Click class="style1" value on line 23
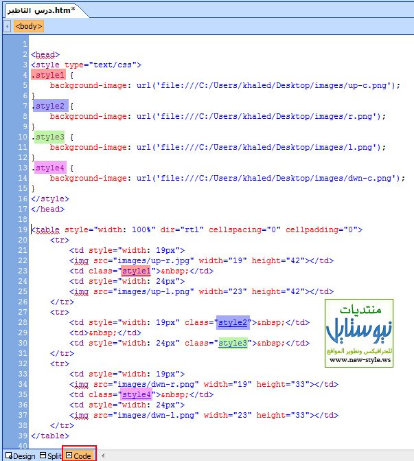 [x=136, y=271]
